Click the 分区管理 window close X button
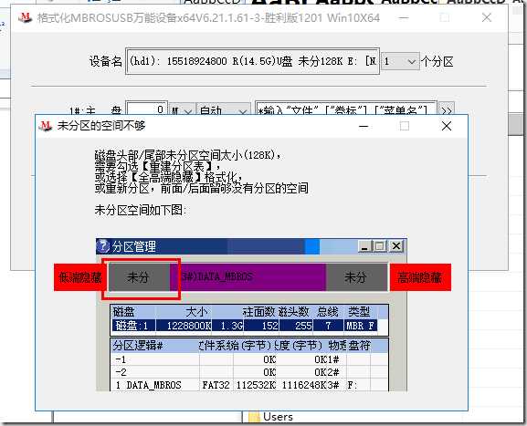Image resolution: width=527 pixels, height=426 pixels. tap(396, 246)
